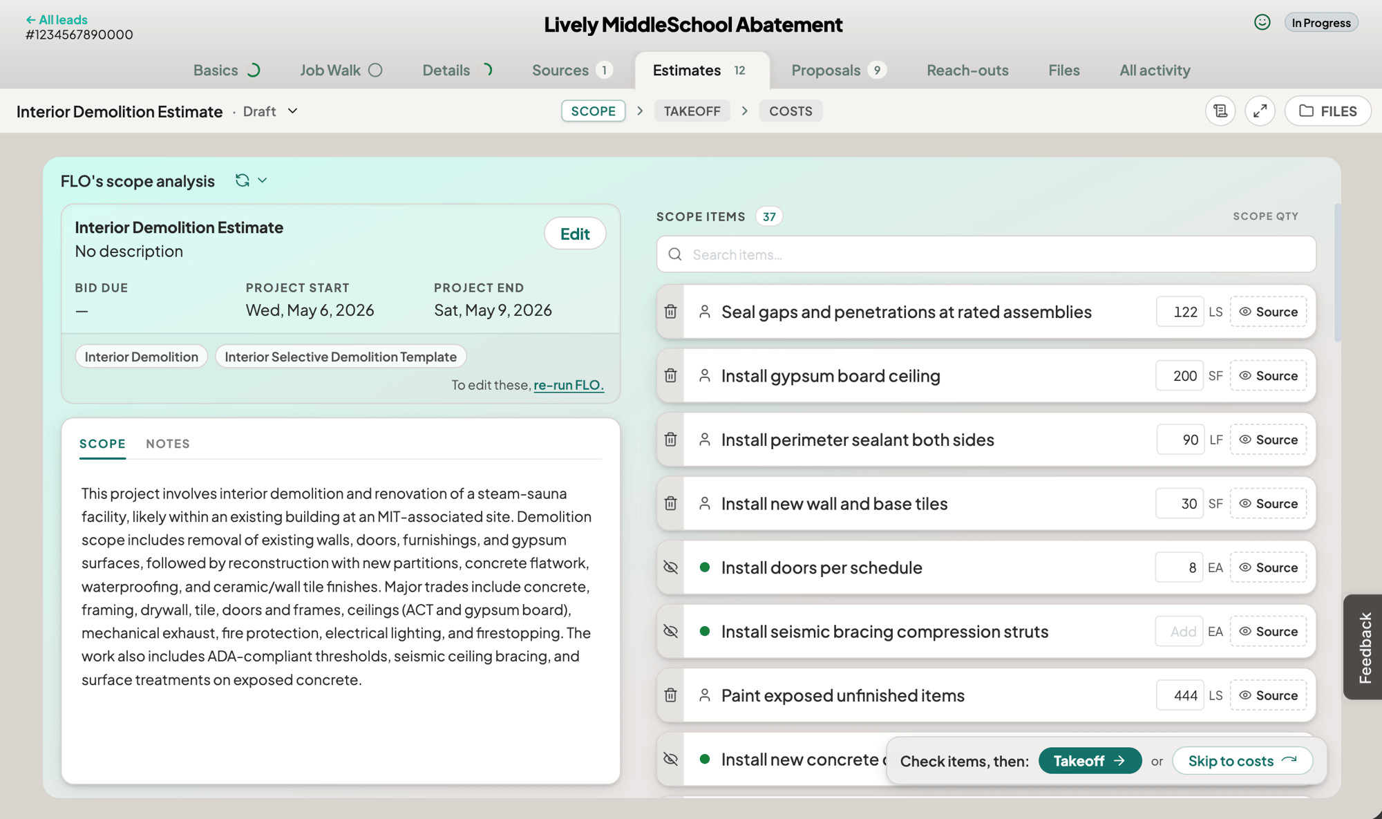Image resolution: width=1382 pixels, height=819 pixels.
Task: Click person icon on Paint exposed row
Action: coord(704,695)
